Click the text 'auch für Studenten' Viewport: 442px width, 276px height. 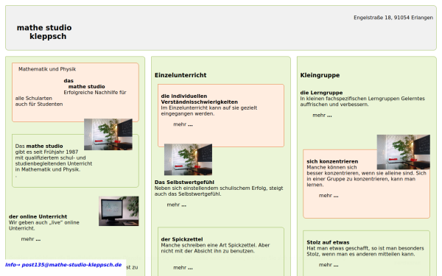(39, 104)
